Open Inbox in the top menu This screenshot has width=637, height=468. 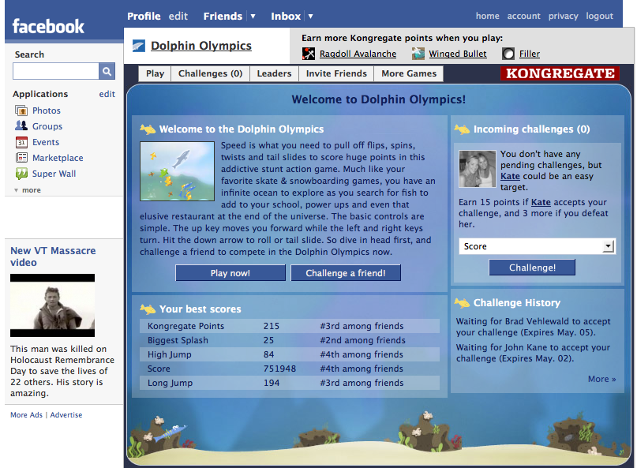286,17
